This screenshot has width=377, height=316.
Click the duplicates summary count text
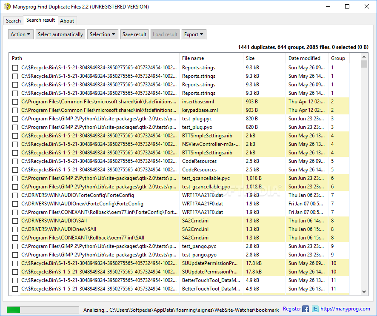303,47
